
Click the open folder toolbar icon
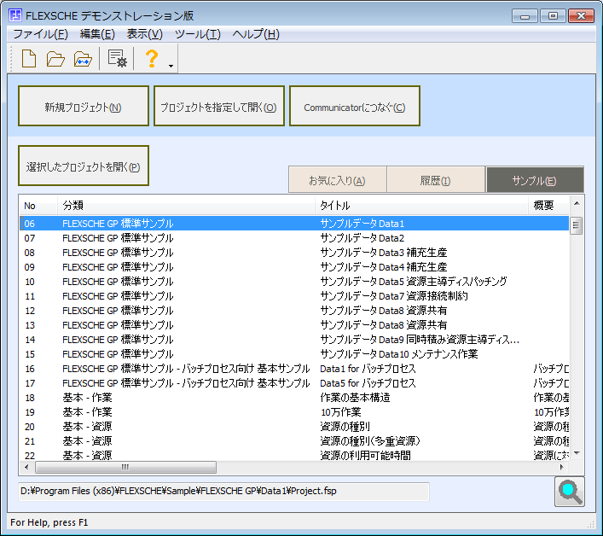click(55, 59)
